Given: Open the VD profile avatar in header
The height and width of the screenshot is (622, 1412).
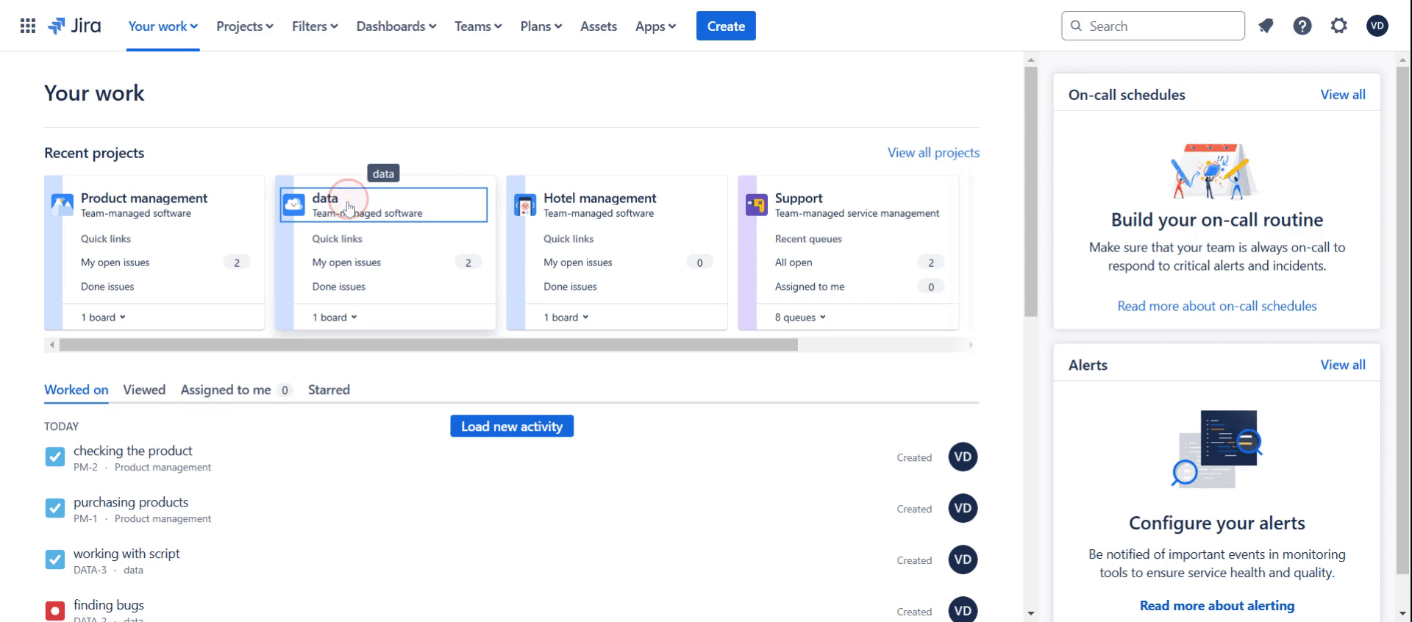Looking at the screenshot, I should pyautogui.click(x=1377, y=26).
